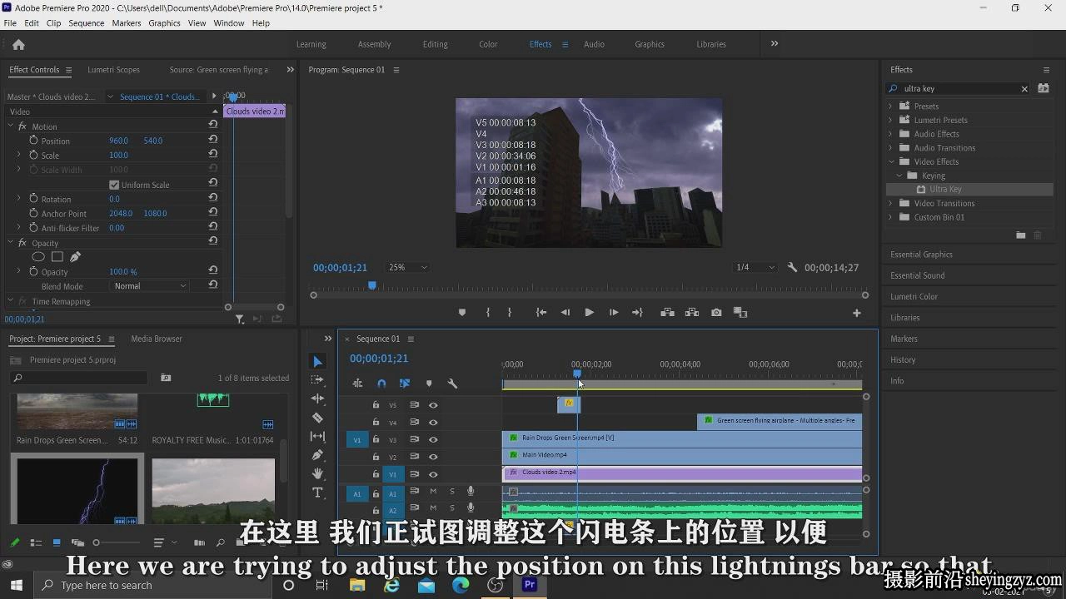1066x599 pixels.
Task: Select the Ripple Edit tool
Action: click(x=317, y=399)
